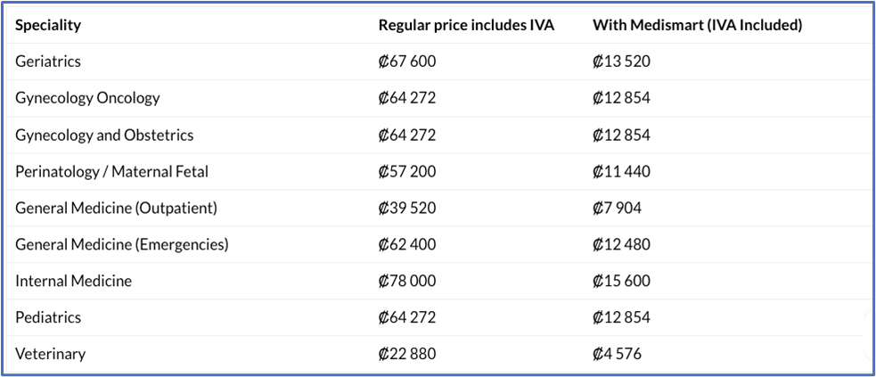
Task: Click the Veterinary speciality
Action: click(51, 354)
